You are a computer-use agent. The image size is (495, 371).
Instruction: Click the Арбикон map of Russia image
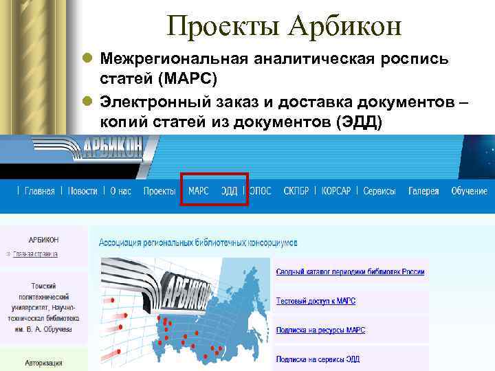[186, 314]
